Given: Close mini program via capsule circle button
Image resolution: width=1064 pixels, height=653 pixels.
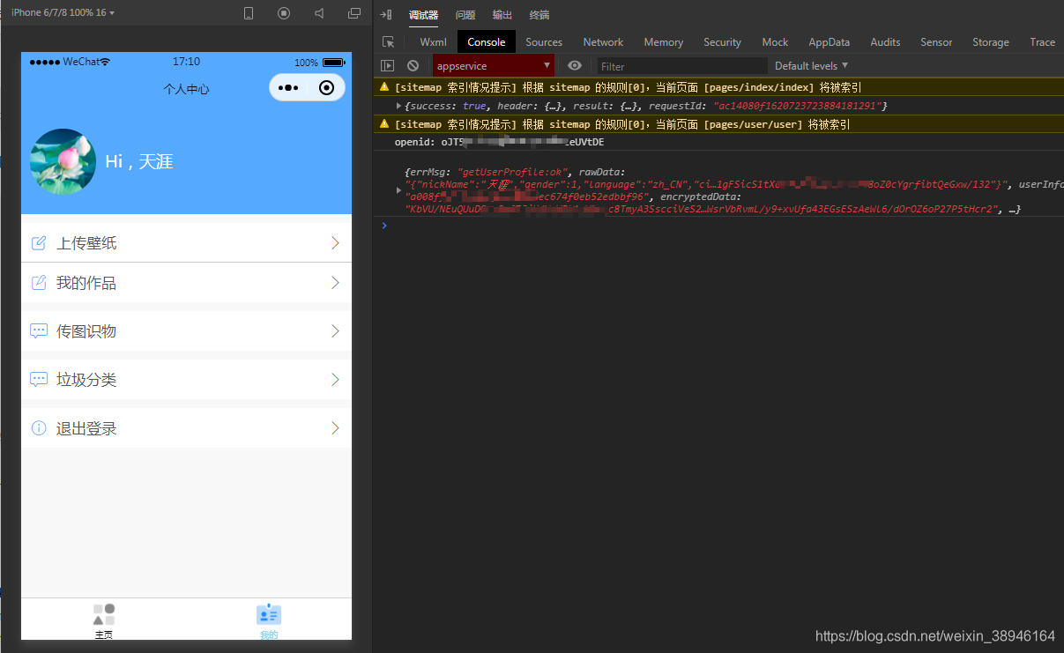Looking at the screenshot, I should (326, 87).
